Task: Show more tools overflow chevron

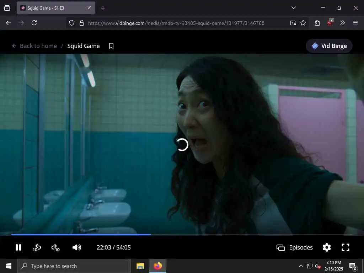Action: coord(342,23)
